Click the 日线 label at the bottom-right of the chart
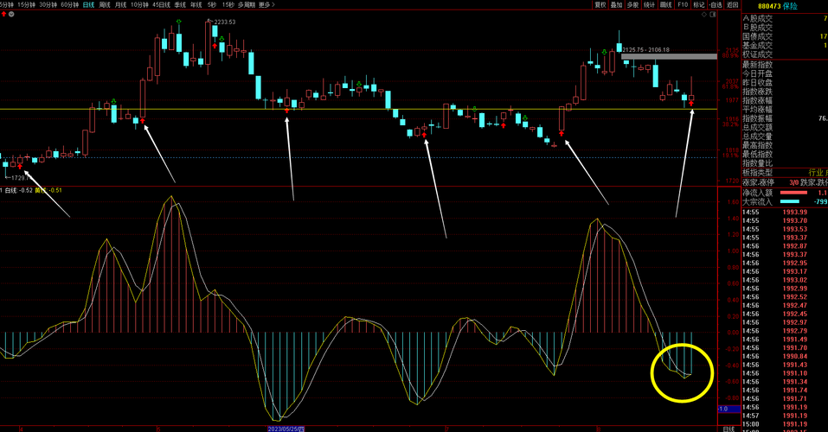828x432 pixels. [x=729, y=429]
